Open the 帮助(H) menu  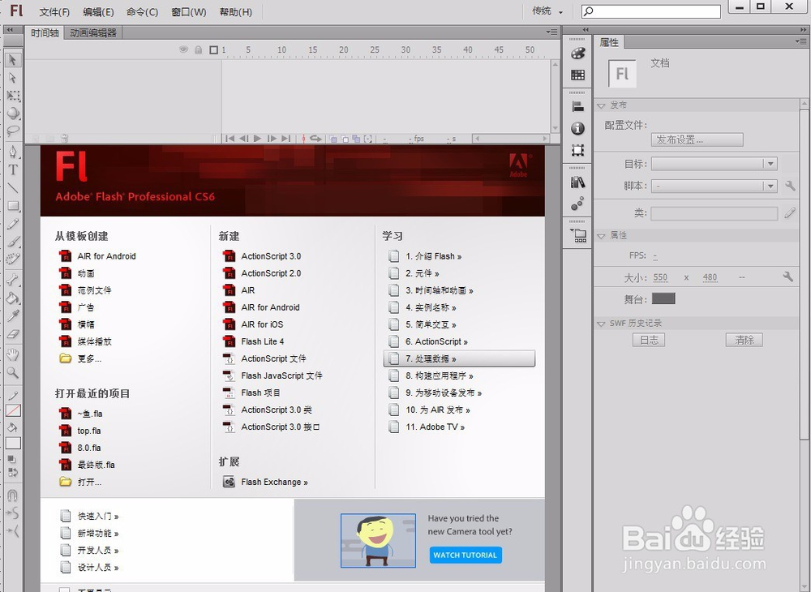[236, 11]
